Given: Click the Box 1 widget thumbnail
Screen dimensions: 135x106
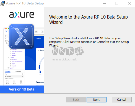Looking at the screenshot, I should [x=7, y=81].
